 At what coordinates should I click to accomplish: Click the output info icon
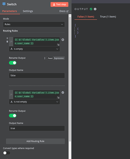tap(95, 9)
